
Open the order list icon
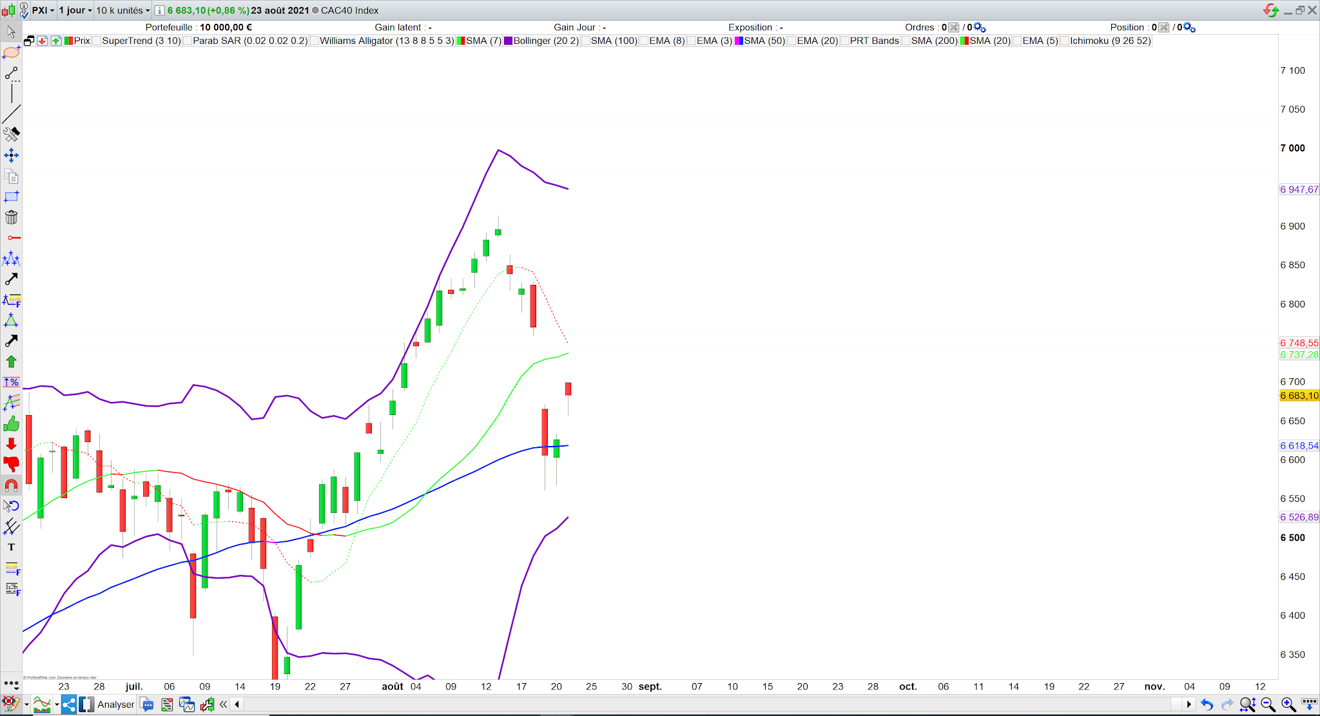tap(167, 704)
